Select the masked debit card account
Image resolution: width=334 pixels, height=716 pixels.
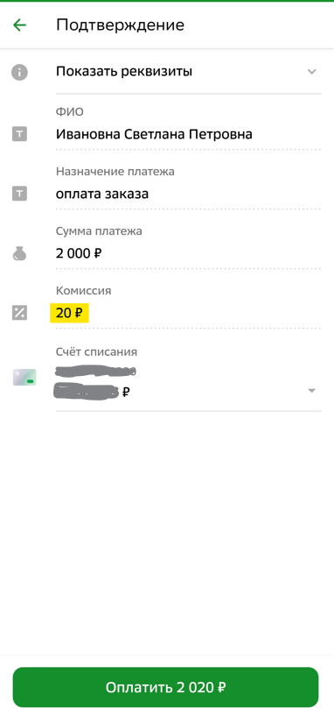tap(189, 383)
